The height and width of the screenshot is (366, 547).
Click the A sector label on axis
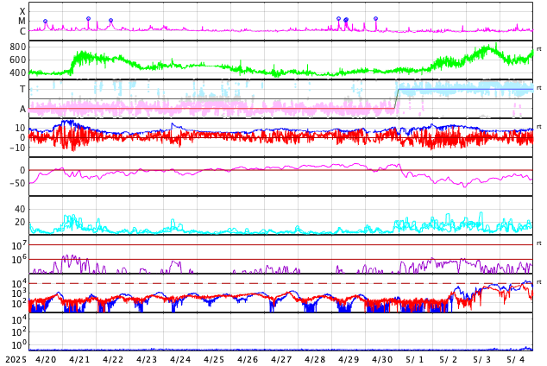point(22,109)
